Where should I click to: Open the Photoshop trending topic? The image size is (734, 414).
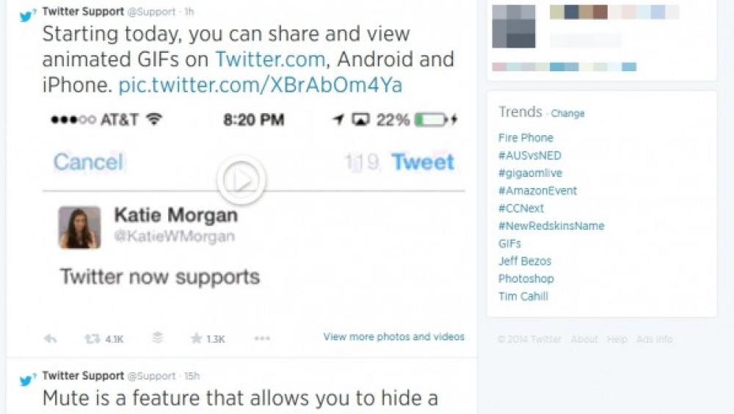pyautogui.click(x=526, y=279)
